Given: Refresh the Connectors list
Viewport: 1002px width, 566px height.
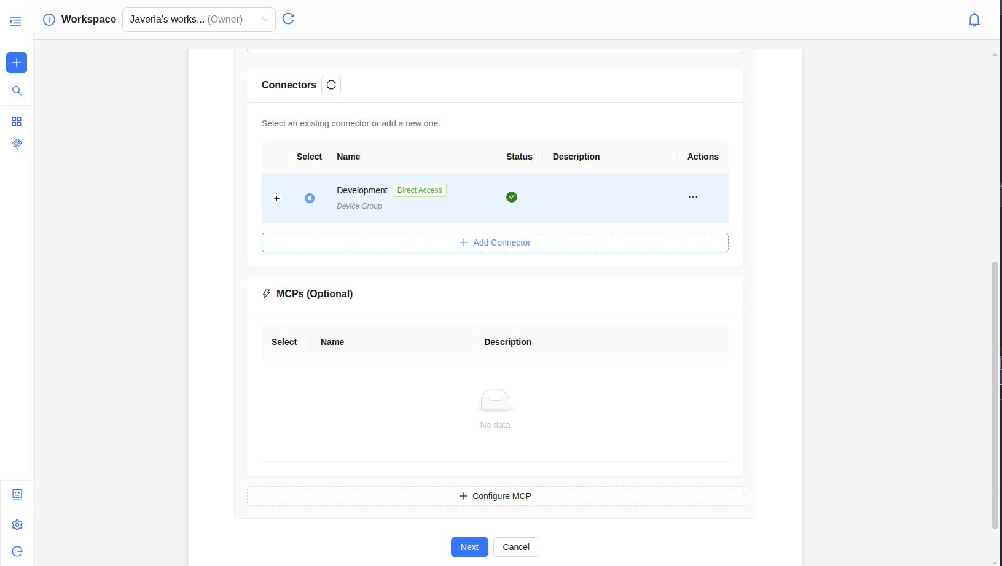Looking at the screenshot, I should tap(331, 85).
